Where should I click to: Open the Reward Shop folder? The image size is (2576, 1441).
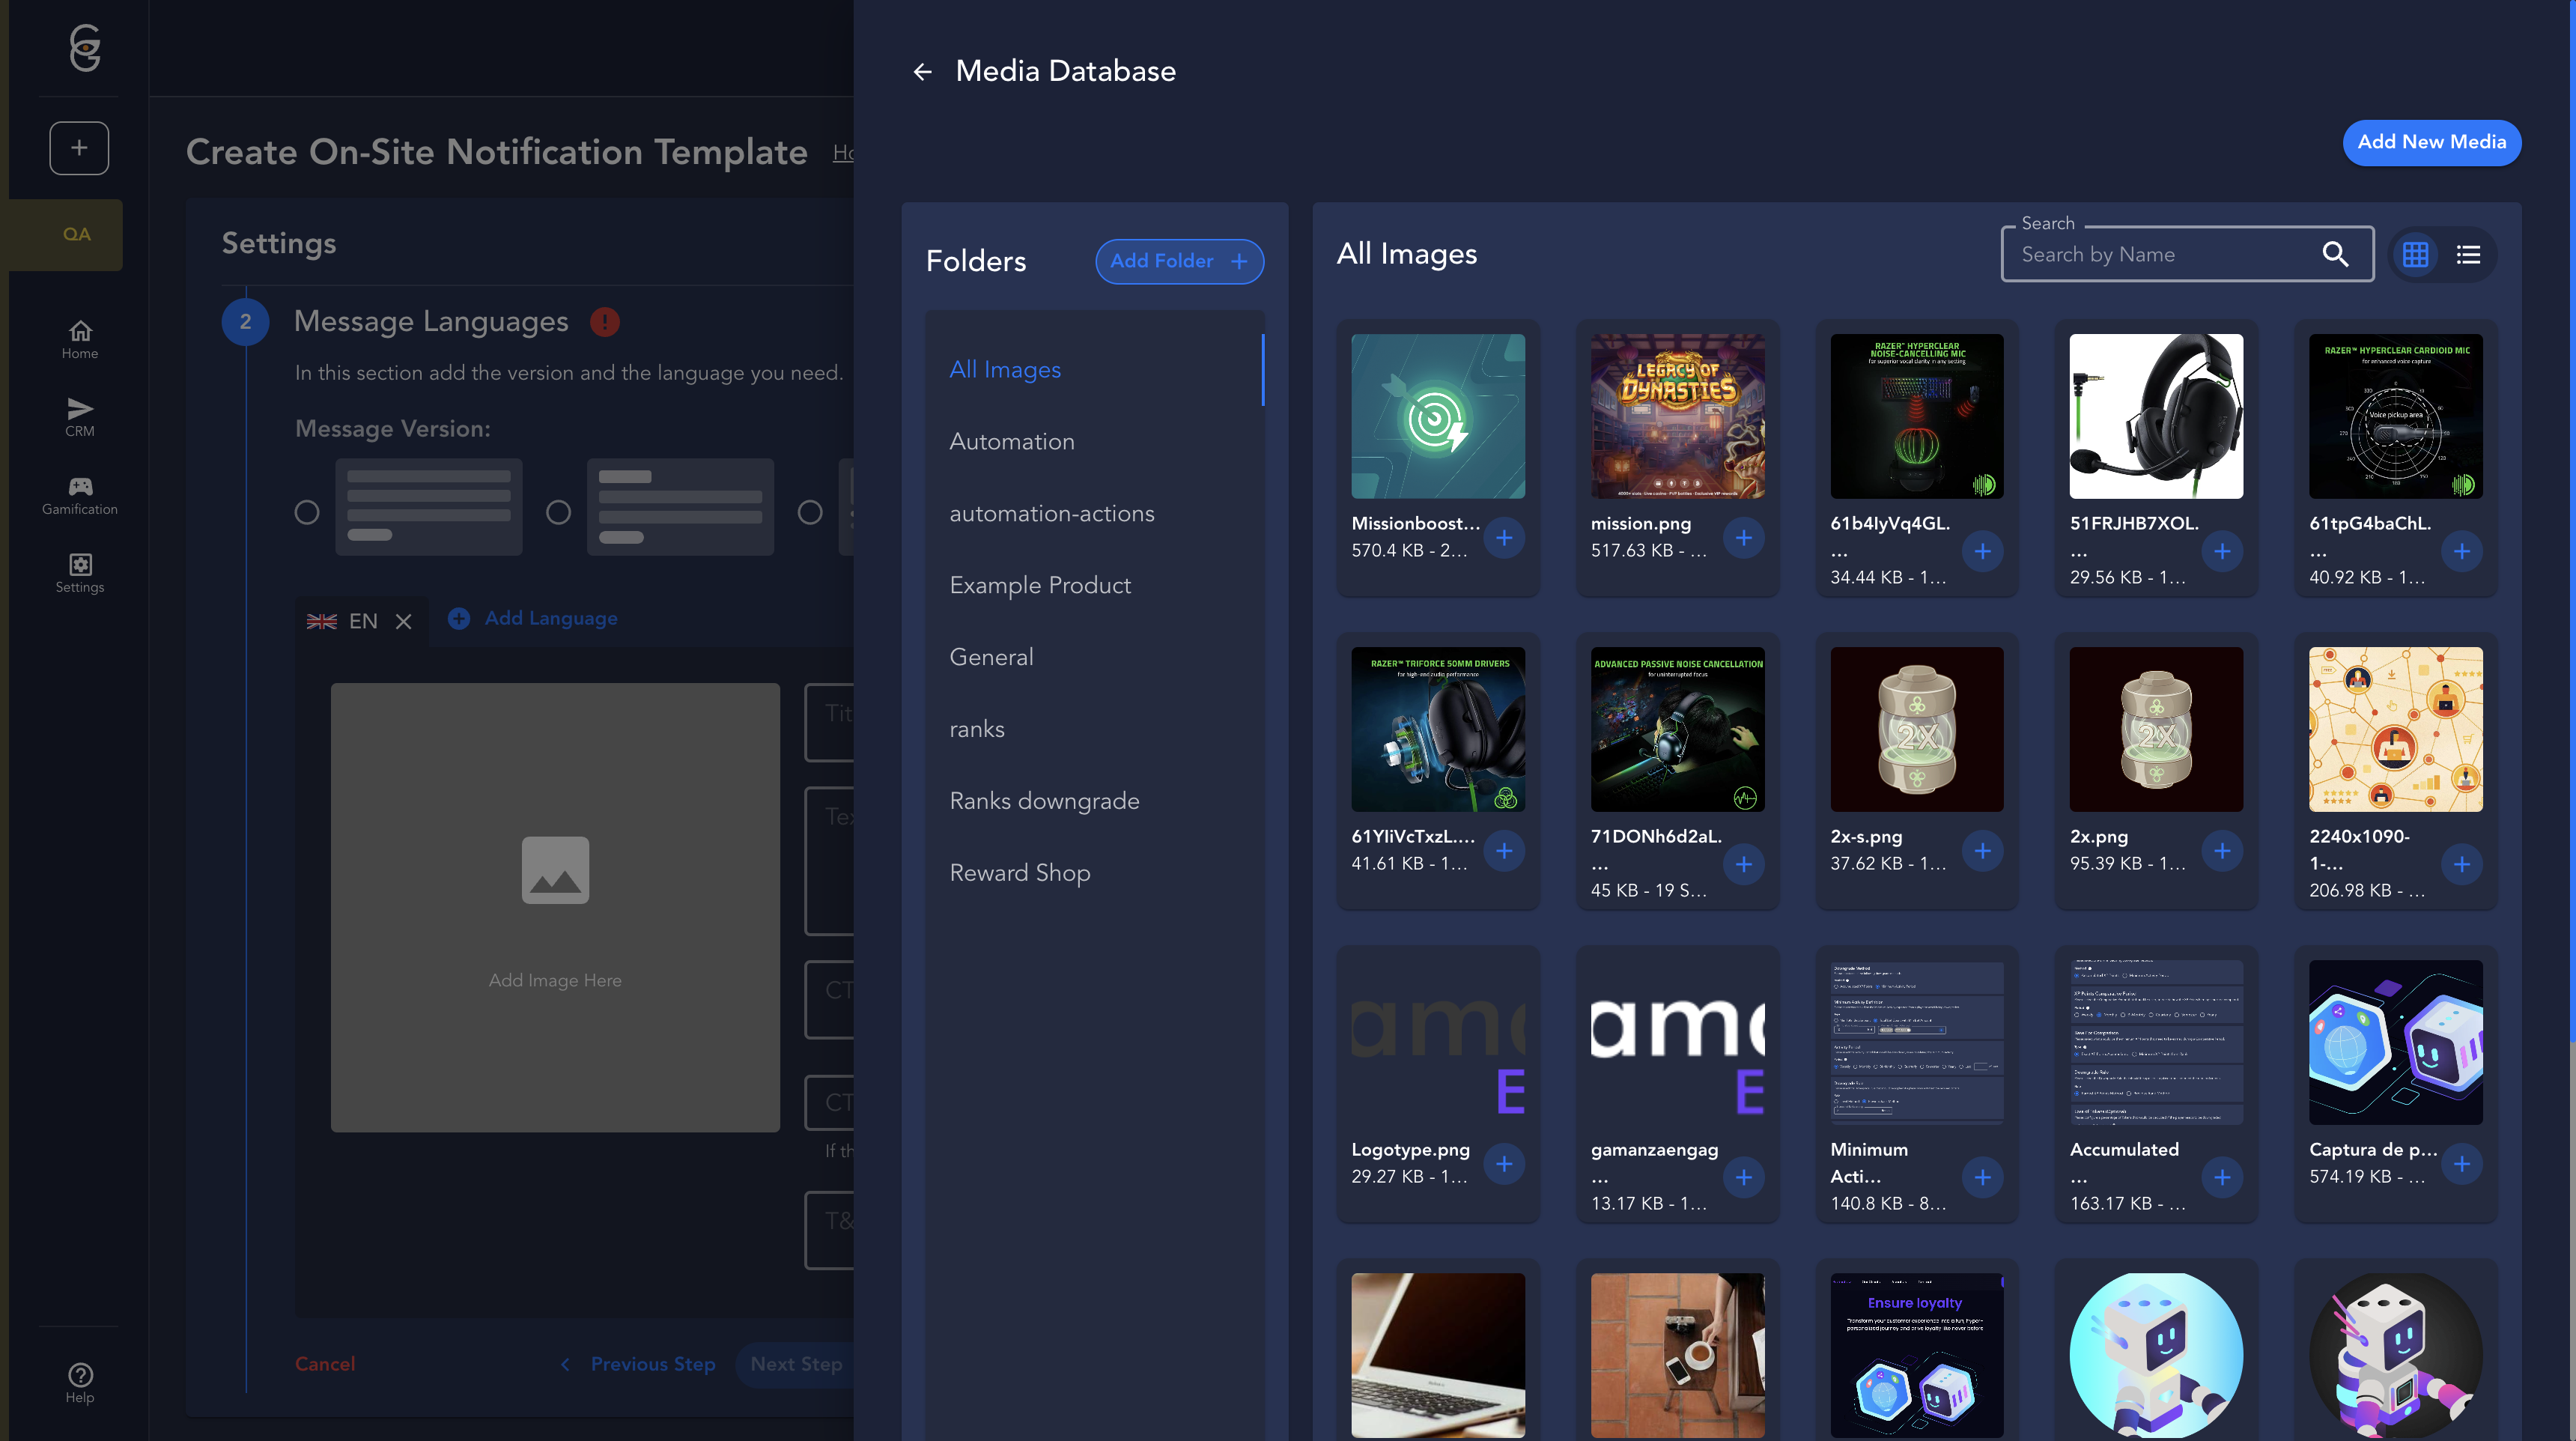1019,873
